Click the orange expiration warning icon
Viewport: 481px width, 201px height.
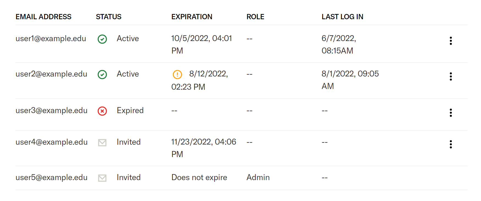tap(177, 74)
